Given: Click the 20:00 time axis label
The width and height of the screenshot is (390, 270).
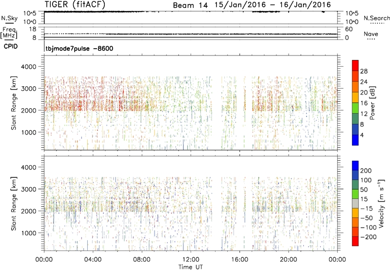Looking at the screenshot, I should point(289,260).
